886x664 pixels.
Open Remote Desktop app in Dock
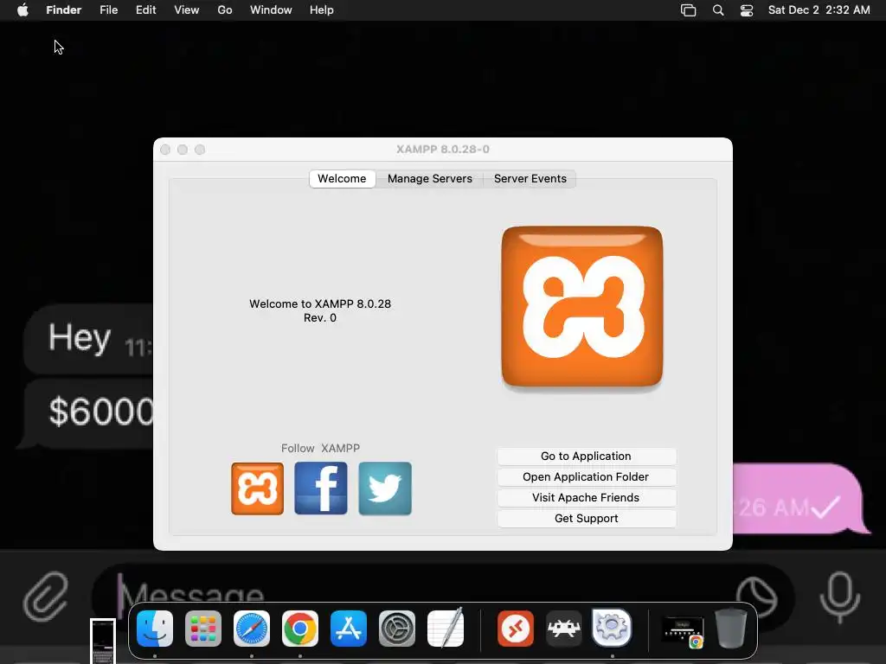coord(516,629)
